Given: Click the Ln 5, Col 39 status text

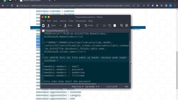Looking at the screenshot, I should [112, 87].
